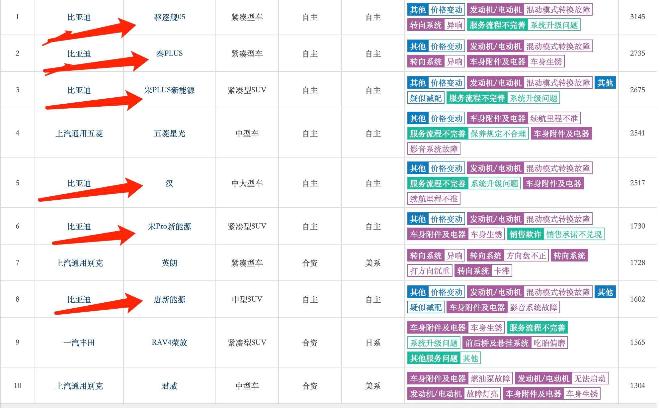Click complaint count 2517
This screenshot has width=660, height=408.
tap(637, 183)
